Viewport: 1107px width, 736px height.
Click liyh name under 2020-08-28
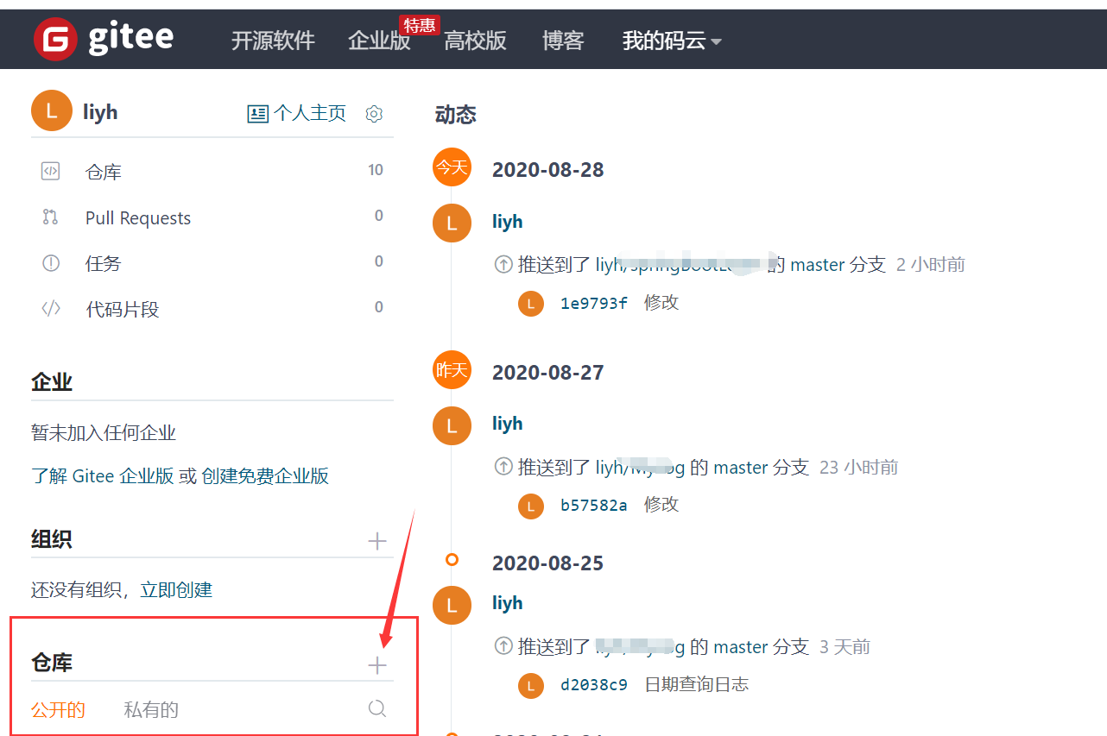coord(508,222)
